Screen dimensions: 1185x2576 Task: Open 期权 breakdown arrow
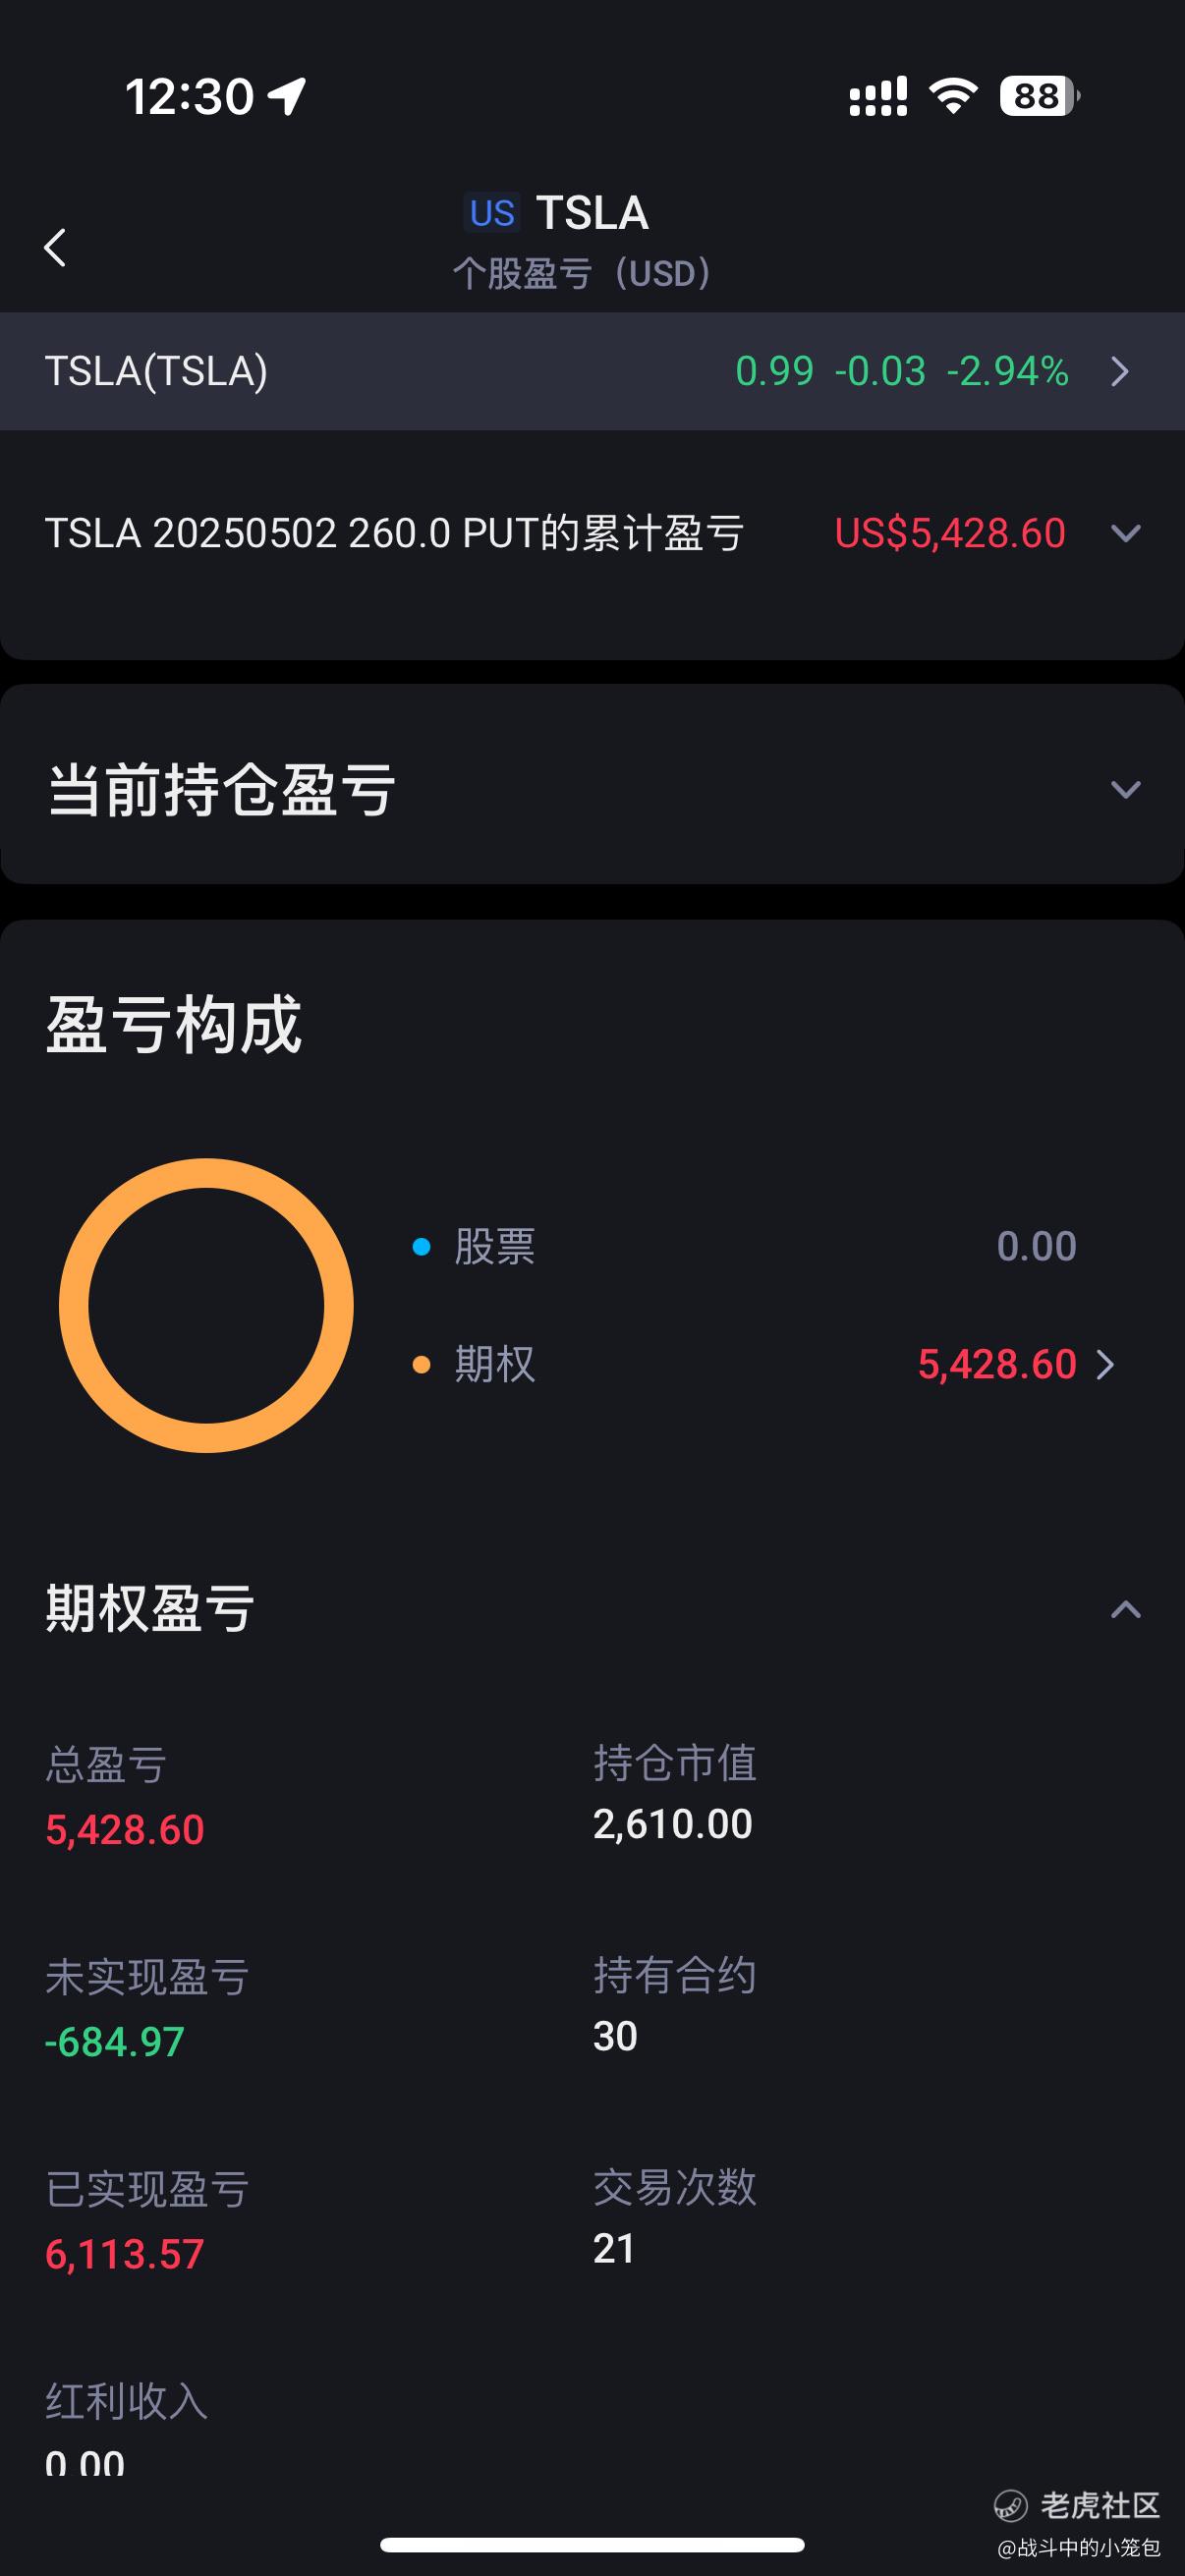click(x=1105, y=1365)
